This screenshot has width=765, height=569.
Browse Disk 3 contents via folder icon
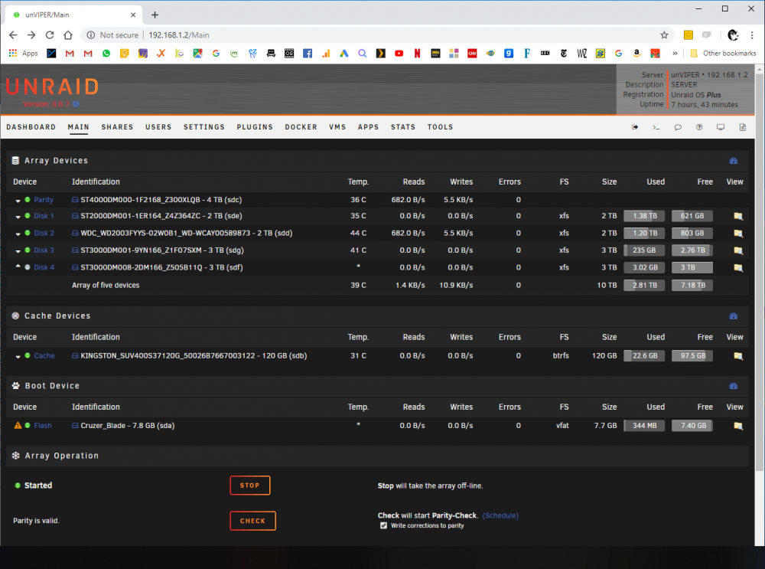[738, 250]
